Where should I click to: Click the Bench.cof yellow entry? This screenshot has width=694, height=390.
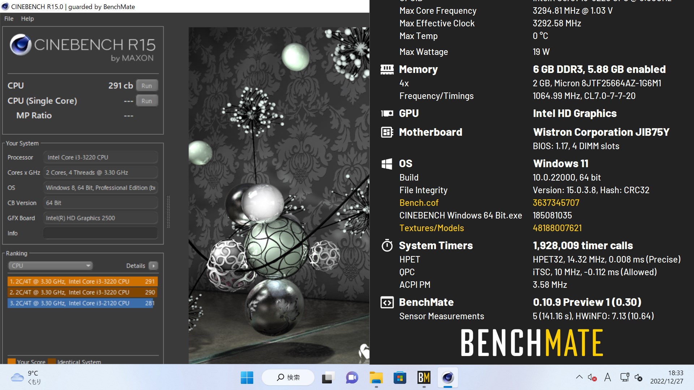419,203
